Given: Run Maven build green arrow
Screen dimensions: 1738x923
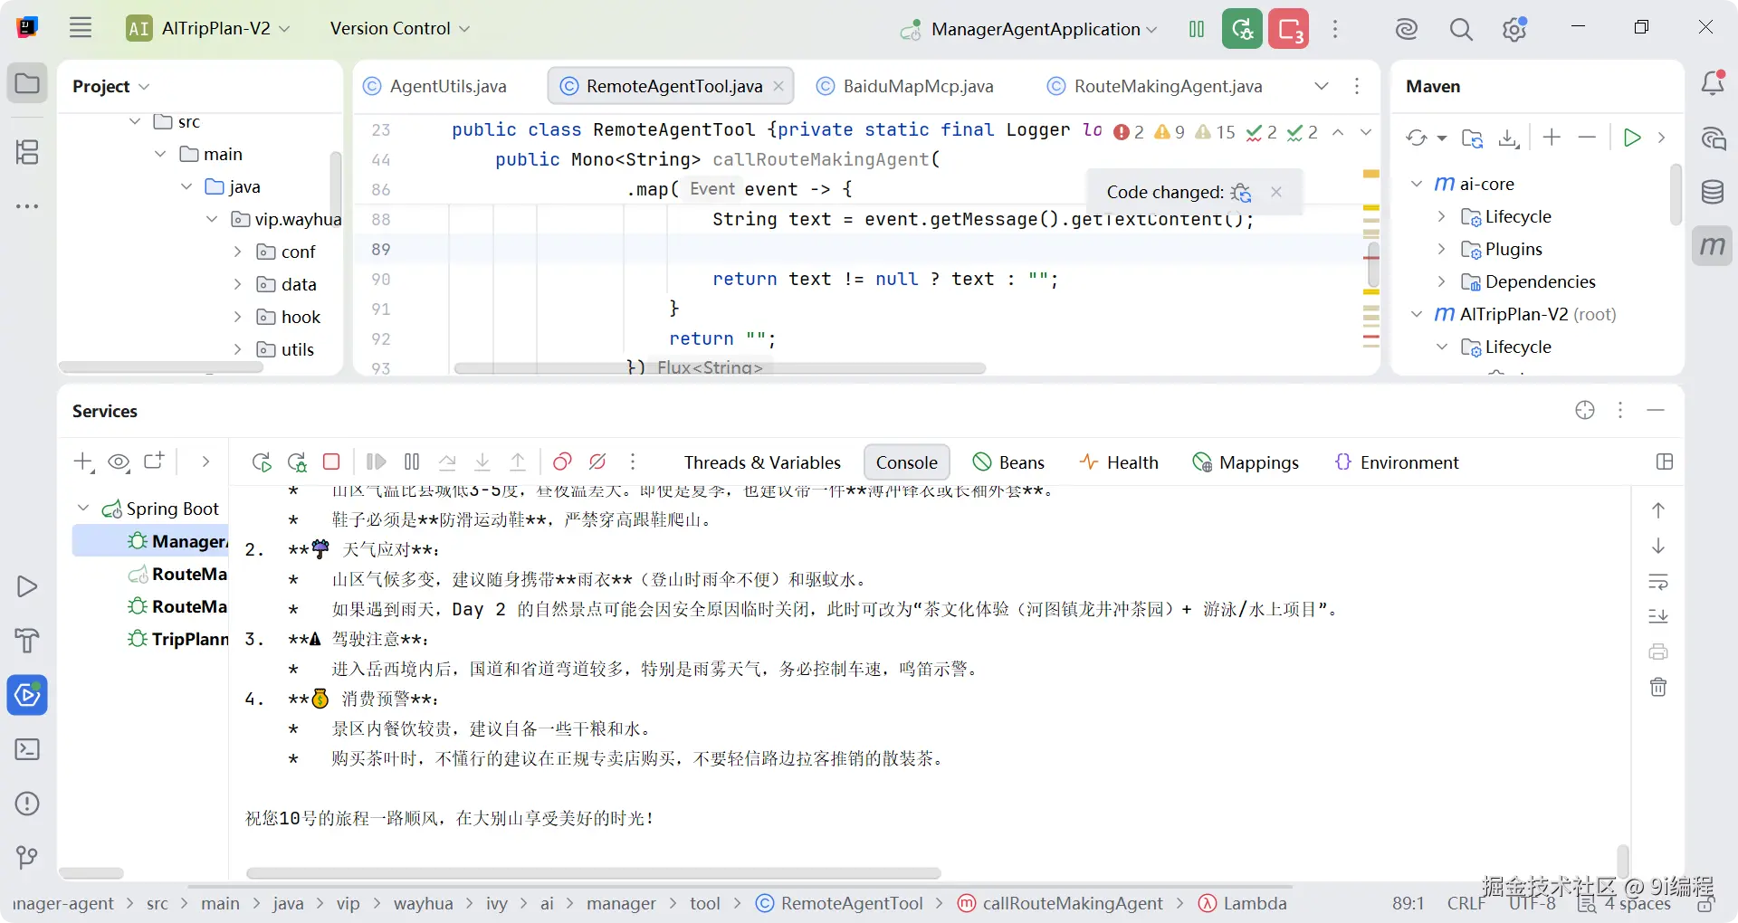Looking at the screenshot, I should coord(1632,138).
